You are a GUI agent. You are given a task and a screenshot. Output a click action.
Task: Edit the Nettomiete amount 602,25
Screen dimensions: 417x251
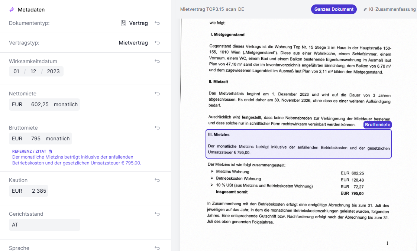click(x=40, y=104)
